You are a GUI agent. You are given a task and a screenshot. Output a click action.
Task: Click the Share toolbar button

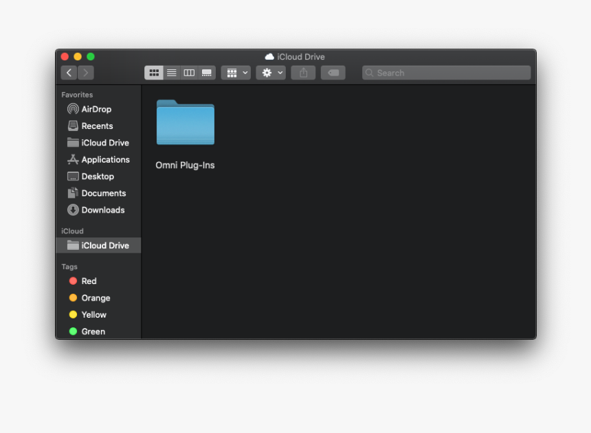[304, 73]
